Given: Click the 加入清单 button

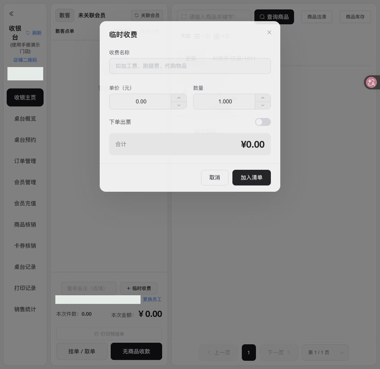Looking at the screenshot, I should tap(251, 178).
